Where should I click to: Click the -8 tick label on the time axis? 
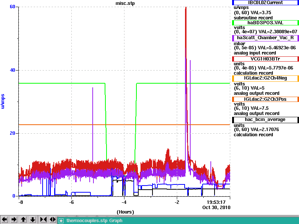coord(21,202)
